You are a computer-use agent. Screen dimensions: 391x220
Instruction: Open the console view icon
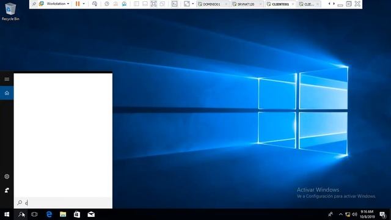pyautogui.click(x=175, y=4)
